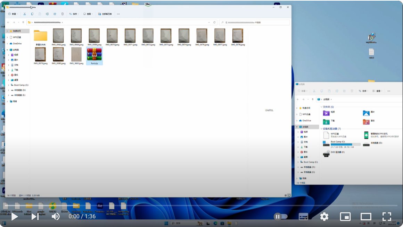Open 排序 dropdown in 此电脑 window

[364, 91]
